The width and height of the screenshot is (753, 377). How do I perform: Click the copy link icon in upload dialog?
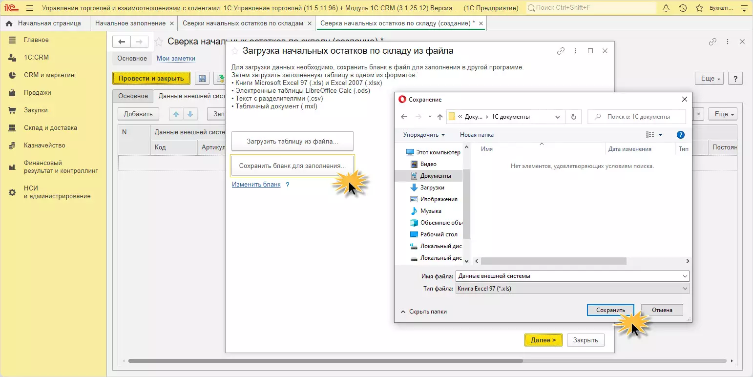pos(561,51)
